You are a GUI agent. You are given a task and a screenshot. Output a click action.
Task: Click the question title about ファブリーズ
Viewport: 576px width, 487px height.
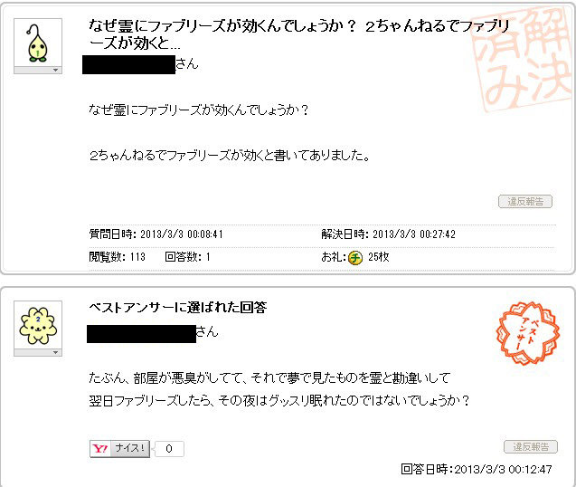[299, 34]
